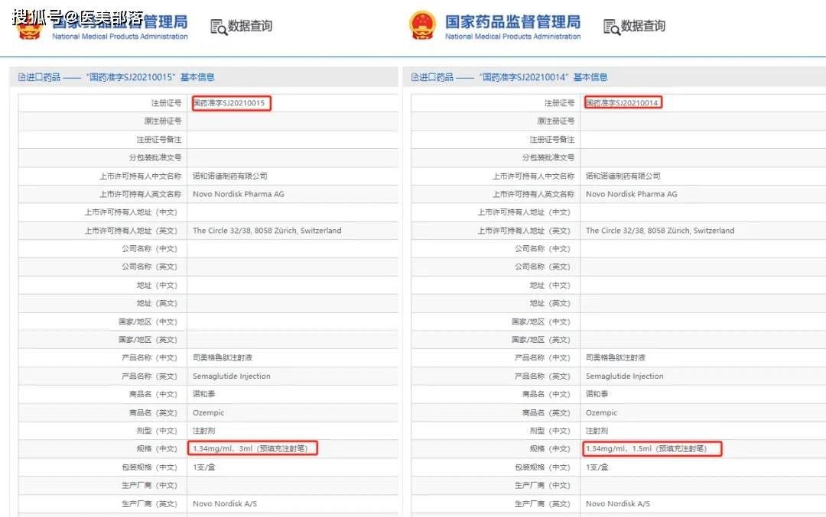Click 诺和诺德制药有限公司 in the SJ20210015 table

229,176
